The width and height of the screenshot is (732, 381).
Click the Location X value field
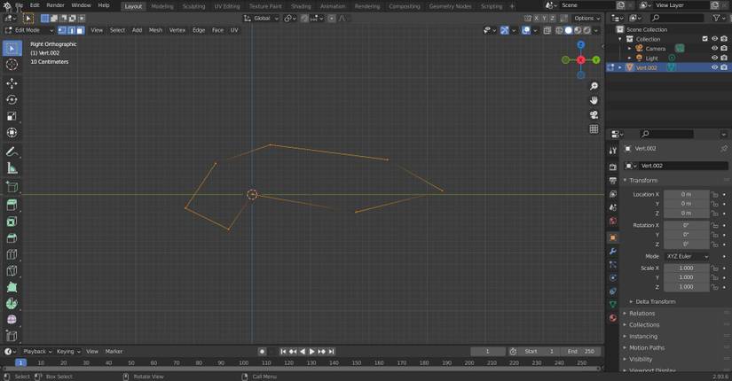coord(686,194)
